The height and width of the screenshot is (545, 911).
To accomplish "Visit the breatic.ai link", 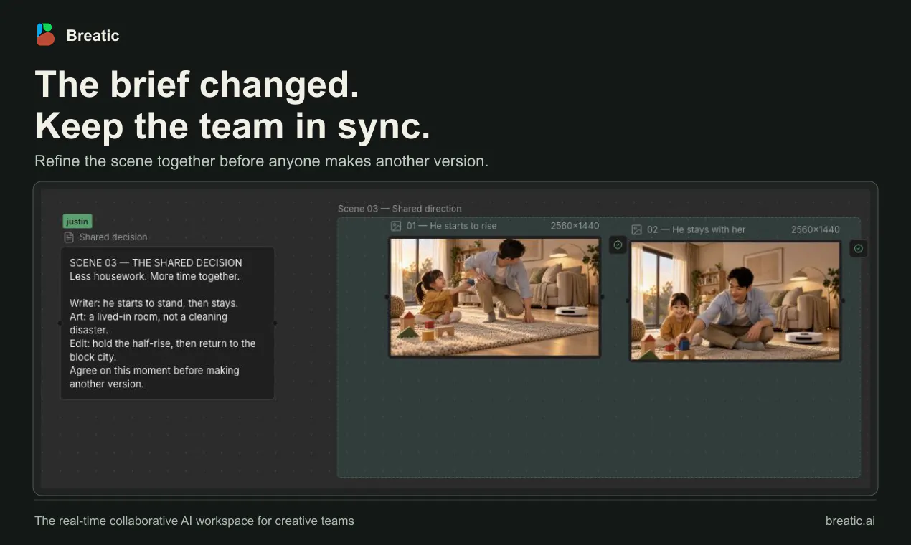I will [850, 521].
